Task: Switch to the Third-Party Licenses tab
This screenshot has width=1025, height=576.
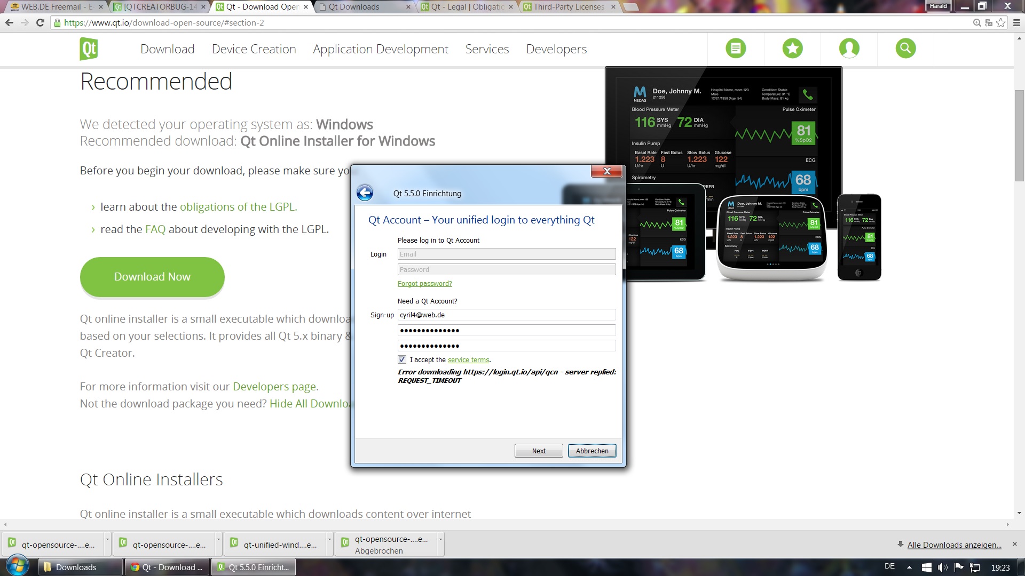Action: tap(569, 7)
